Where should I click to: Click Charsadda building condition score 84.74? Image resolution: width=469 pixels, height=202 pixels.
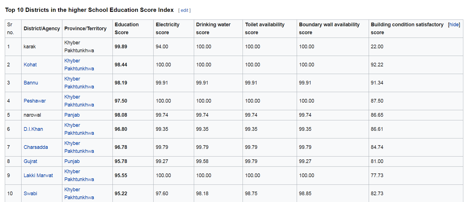click(377, 147)
